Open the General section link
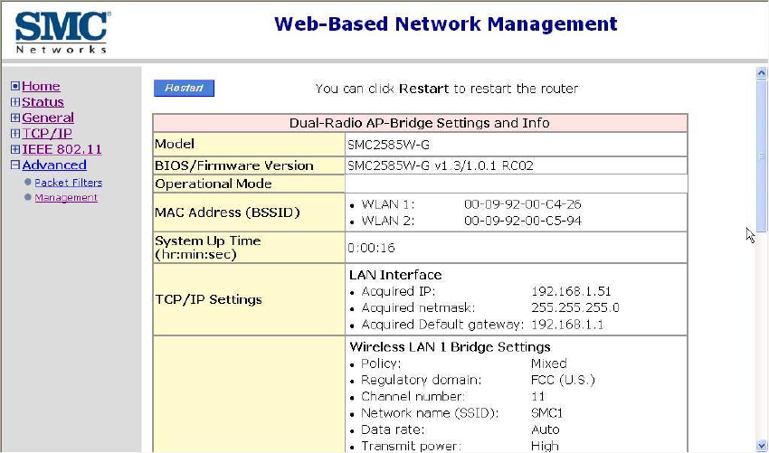 (48, 118)
